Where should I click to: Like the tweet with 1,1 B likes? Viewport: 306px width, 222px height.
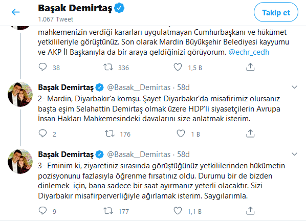(178, 211)
